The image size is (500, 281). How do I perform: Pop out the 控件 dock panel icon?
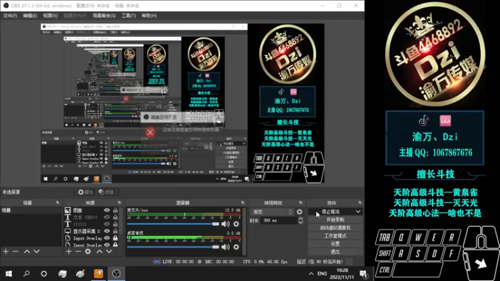(x=360, y=202)
